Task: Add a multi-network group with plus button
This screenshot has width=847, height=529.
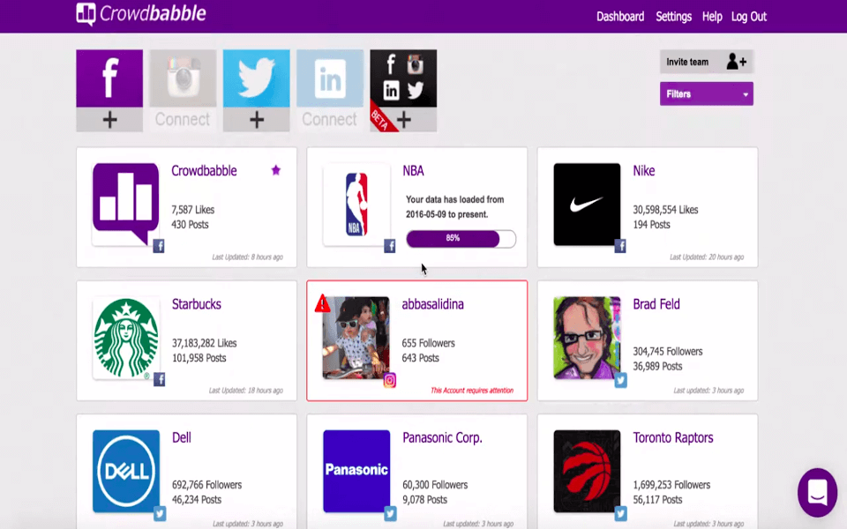Action: 403,119
